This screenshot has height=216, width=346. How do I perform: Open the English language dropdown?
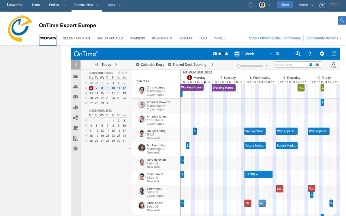click(x=306, y=5)
